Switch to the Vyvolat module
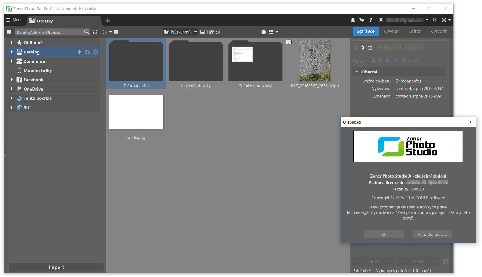Viewport: 482px width, 277px height. point(391,31)
